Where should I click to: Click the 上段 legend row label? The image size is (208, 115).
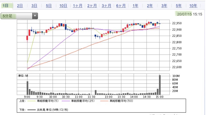pyautogui.click(x=22, y=101)
